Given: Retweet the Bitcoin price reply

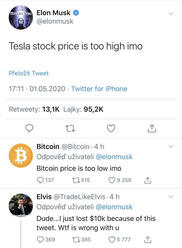Looking at the screenshot, I should pyautogui.click(x=76, y=180).
